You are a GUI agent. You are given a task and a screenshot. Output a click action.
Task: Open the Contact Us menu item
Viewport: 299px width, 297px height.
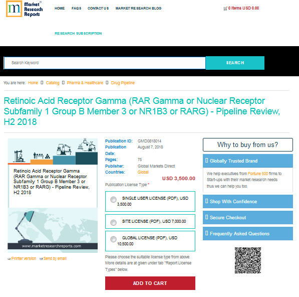click(x=98, y=9)
